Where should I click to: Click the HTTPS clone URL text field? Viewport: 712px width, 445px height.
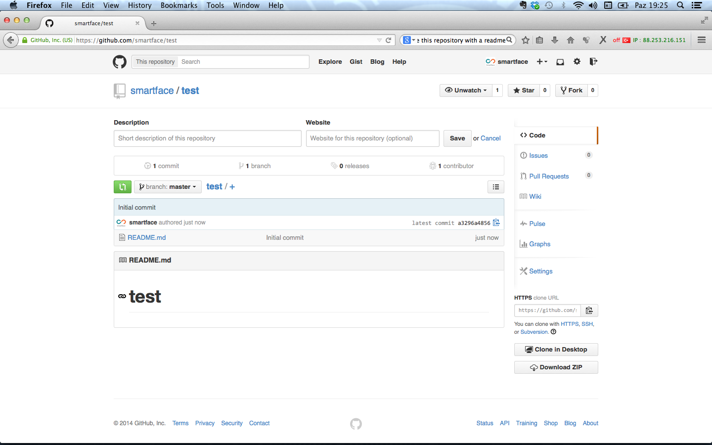547,311
